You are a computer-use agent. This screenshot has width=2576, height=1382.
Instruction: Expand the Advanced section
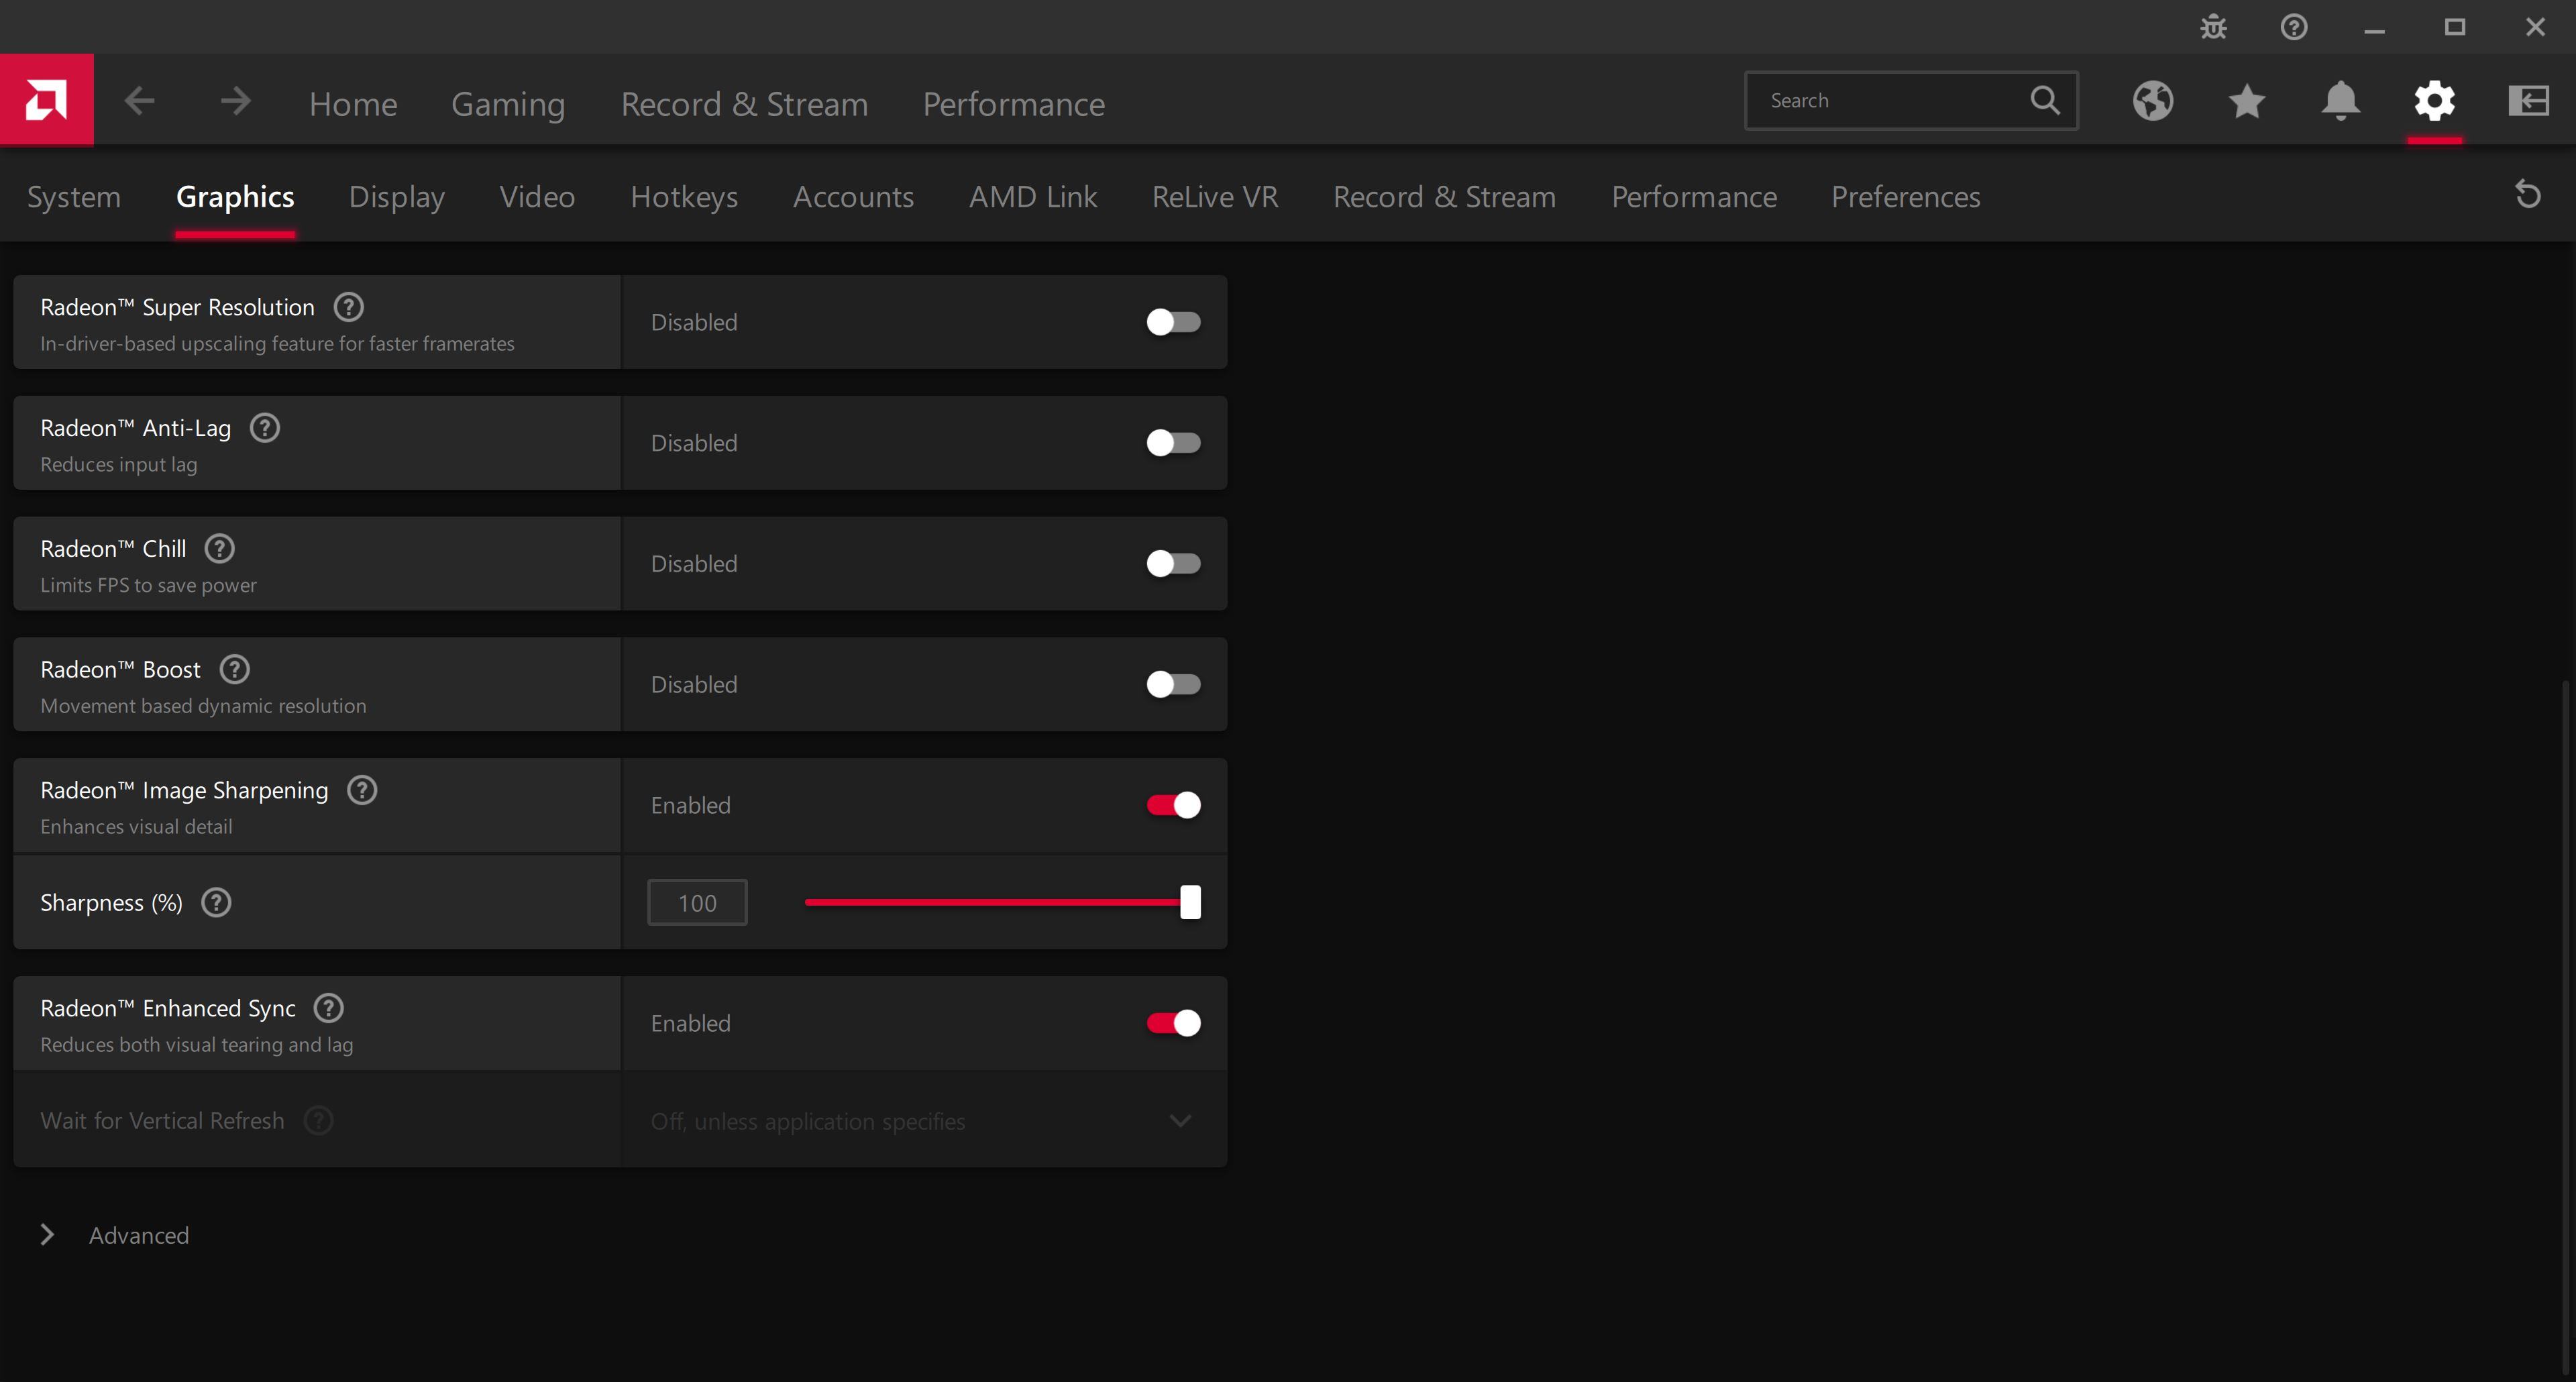tap(47, 1235)
